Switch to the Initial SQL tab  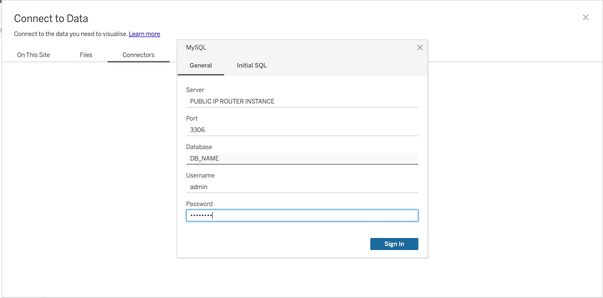251,65
